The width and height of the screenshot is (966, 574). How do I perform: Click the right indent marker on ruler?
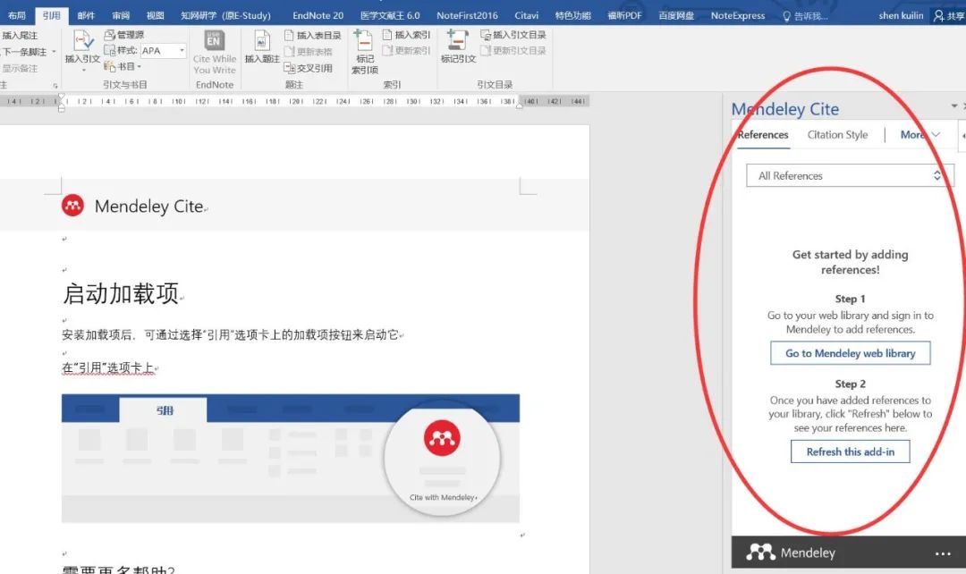point(520,106)
